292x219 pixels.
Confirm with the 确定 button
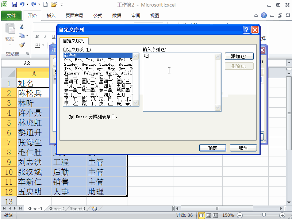212,148
